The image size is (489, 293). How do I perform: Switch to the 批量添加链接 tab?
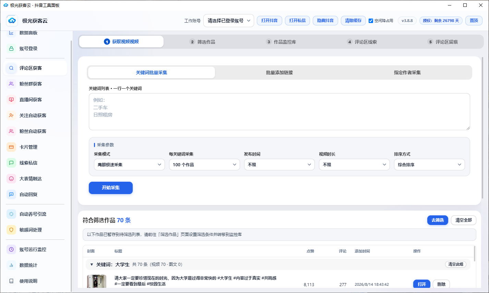coord(279,72)
